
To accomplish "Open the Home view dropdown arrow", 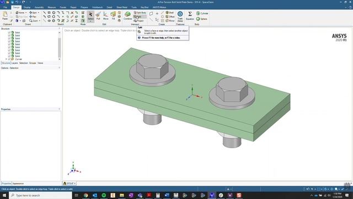I will (x=26, y=13).
